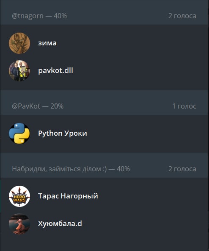Viewport: 209px width, 251px height.
Task: Open the bird avatar of Хуюмбала.d
Action: pos(19,224)
